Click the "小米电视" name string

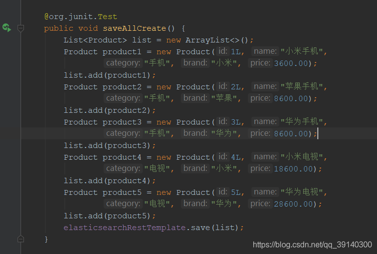pyautogui.click(x=302, y=156)
